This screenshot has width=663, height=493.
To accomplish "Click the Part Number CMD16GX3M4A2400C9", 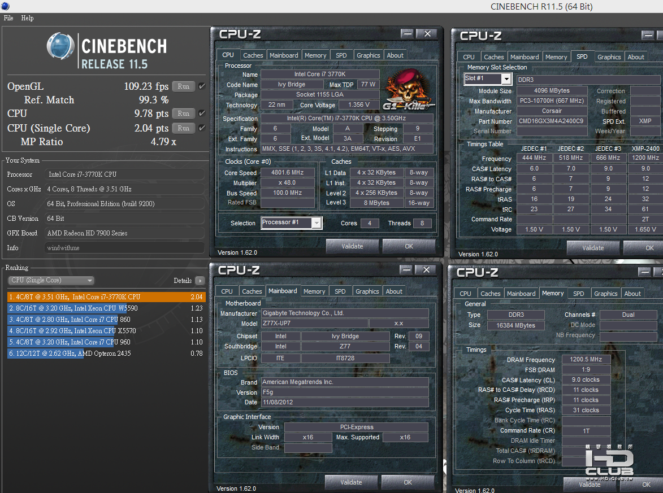I will coord(552,121).
